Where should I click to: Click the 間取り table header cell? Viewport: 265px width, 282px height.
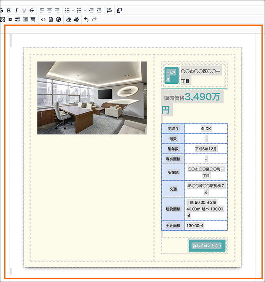click(x=173, y=129)
